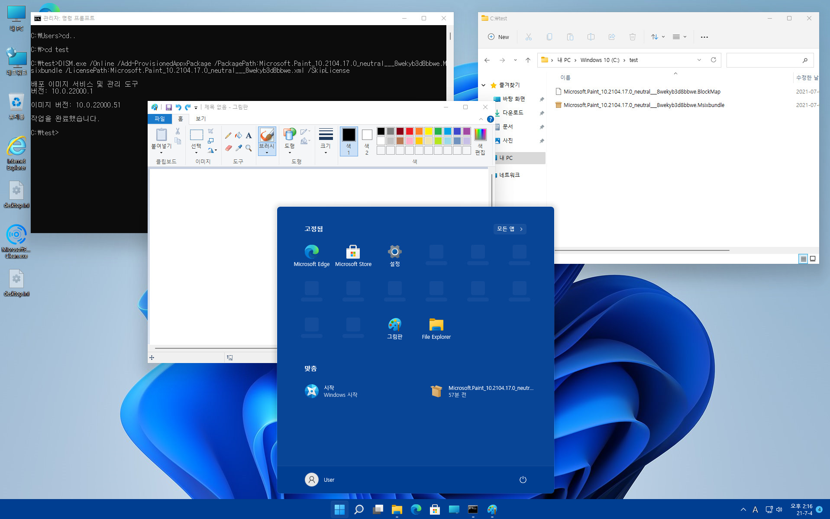Open Edit colors rainbow palette in Paint
This screenshot has width=830, height=519.
click(480, 141)
